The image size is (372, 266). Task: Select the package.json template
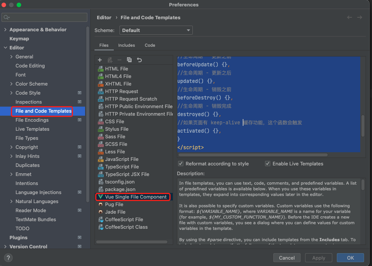[133, 190]
